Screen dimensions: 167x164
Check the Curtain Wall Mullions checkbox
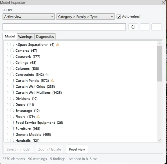pyautogui.click(x=12, y=93)
